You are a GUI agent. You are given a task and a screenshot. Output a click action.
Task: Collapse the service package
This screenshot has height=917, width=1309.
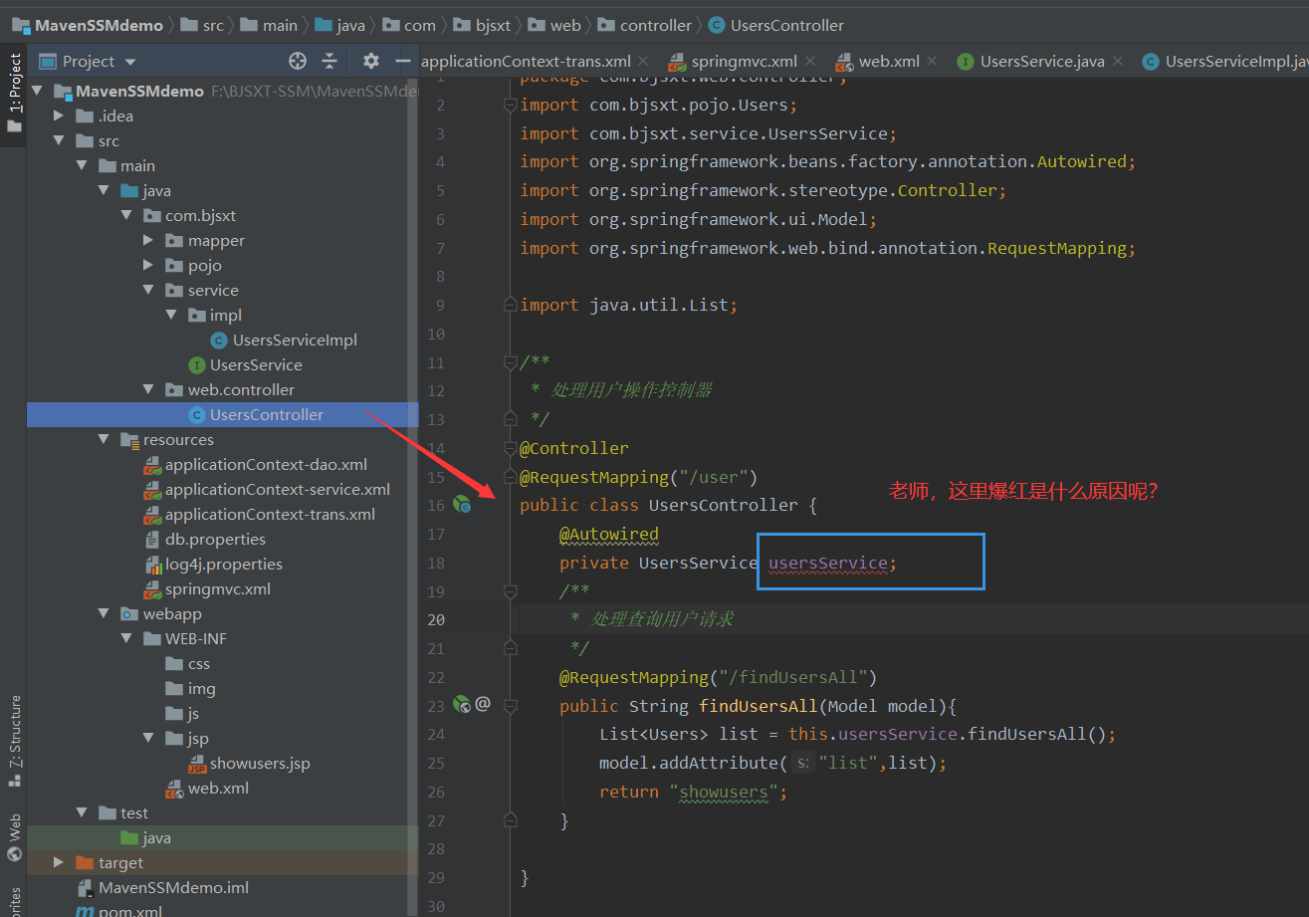(x=148, y=290)
